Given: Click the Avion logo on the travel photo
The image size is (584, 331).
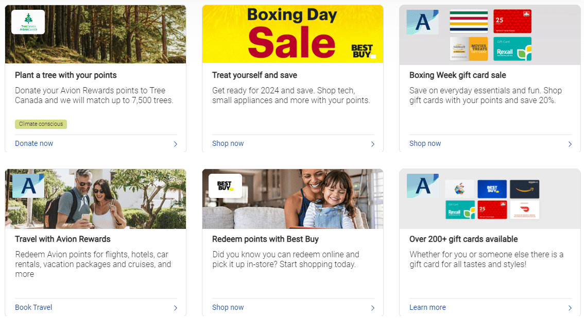Looking at the screenshot, I should pyautogui.click(x=28, y=186).
